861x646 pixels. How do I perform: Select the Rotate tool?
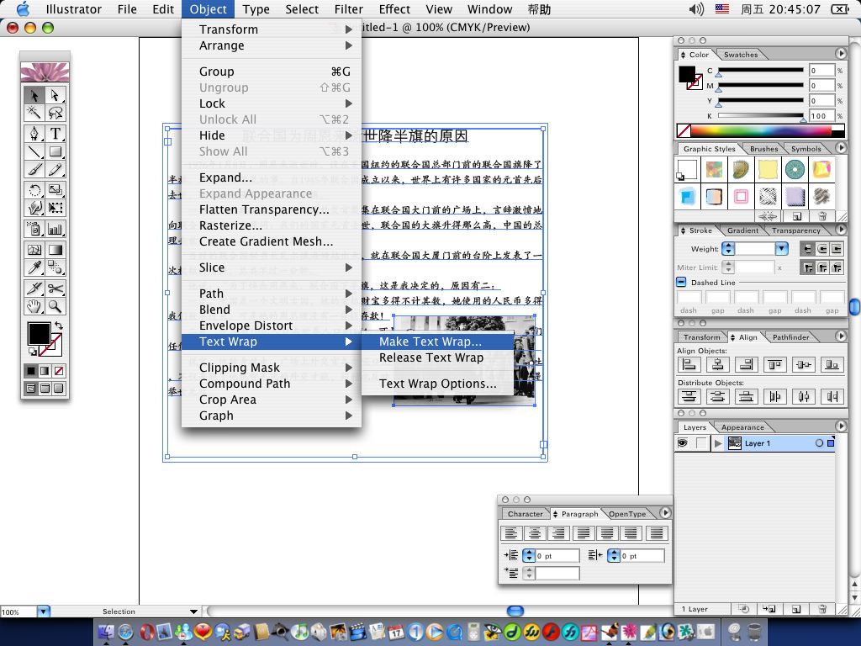(34, 190)
